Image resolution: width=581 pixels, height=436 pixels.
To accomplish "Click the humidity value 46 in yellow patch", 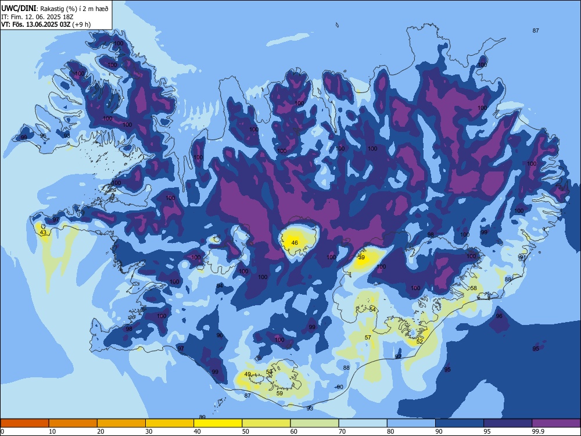I will tap(295, 243).
